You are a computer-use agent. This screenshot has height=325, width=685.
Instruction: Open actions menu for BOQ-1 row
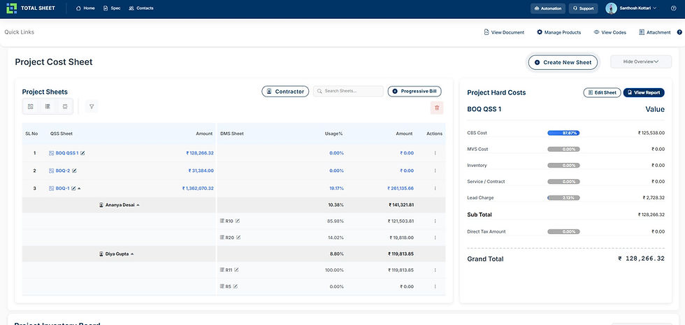pos(435,188)
